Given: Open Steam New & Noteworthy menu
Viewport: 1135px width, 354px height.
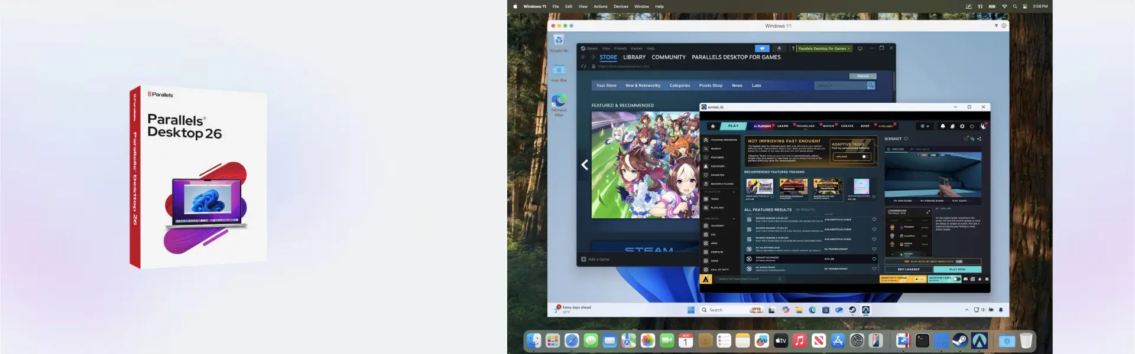Looking at the screenshot, I should (643, 86).
